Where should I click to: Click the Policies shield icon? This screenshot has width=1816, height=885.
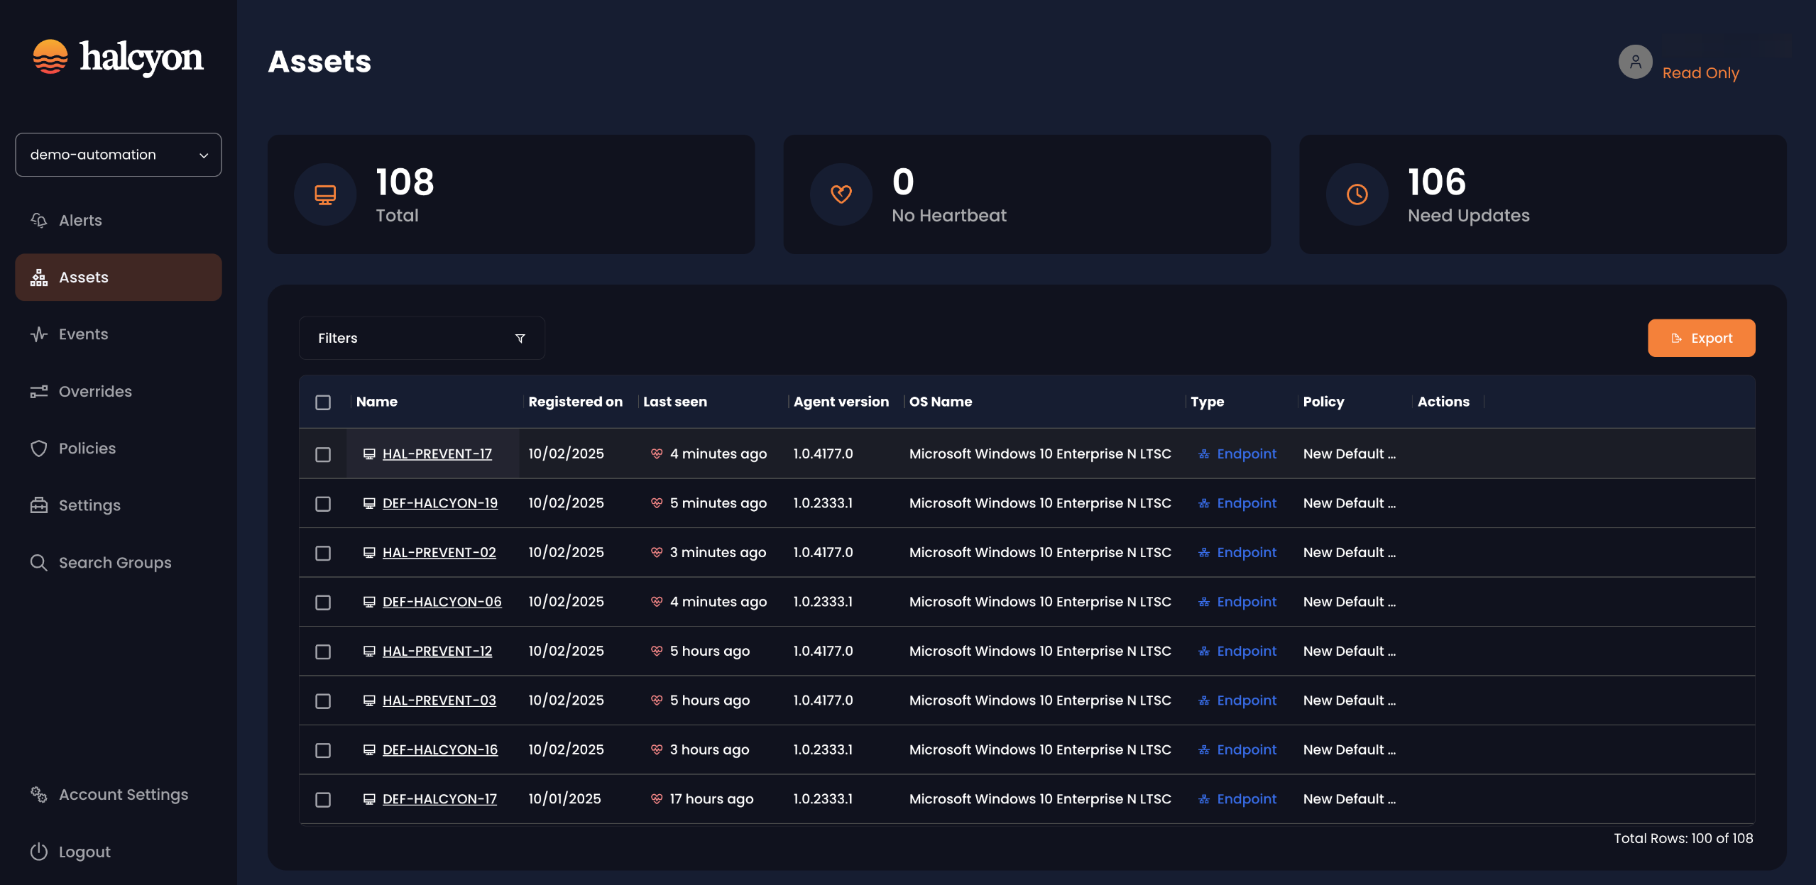pyautogui.click(x=38, y=448)
